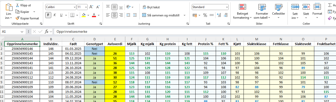Align text to top of cell
336x102 pixels.
point(108,7)
